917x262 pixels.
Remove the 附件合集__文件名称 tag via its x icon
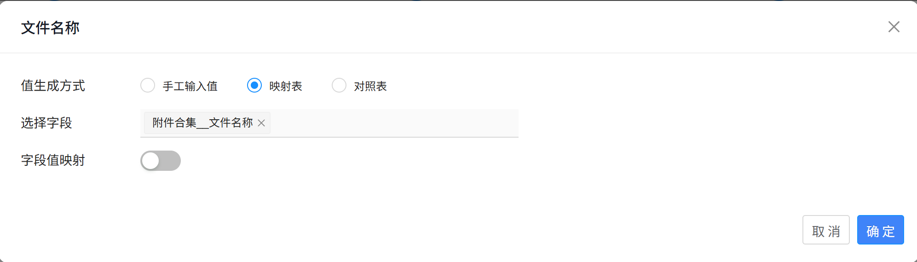(261, 123)
